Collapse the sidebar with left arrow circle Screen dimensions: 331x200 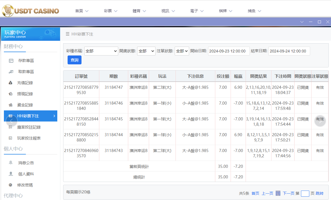[11, 121]
